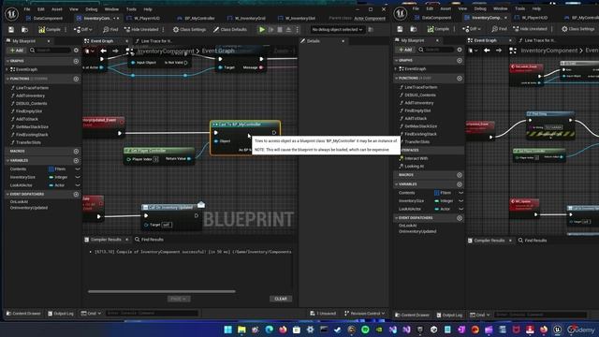Add new event dispatcher plus icon, left window

[76, 194]
